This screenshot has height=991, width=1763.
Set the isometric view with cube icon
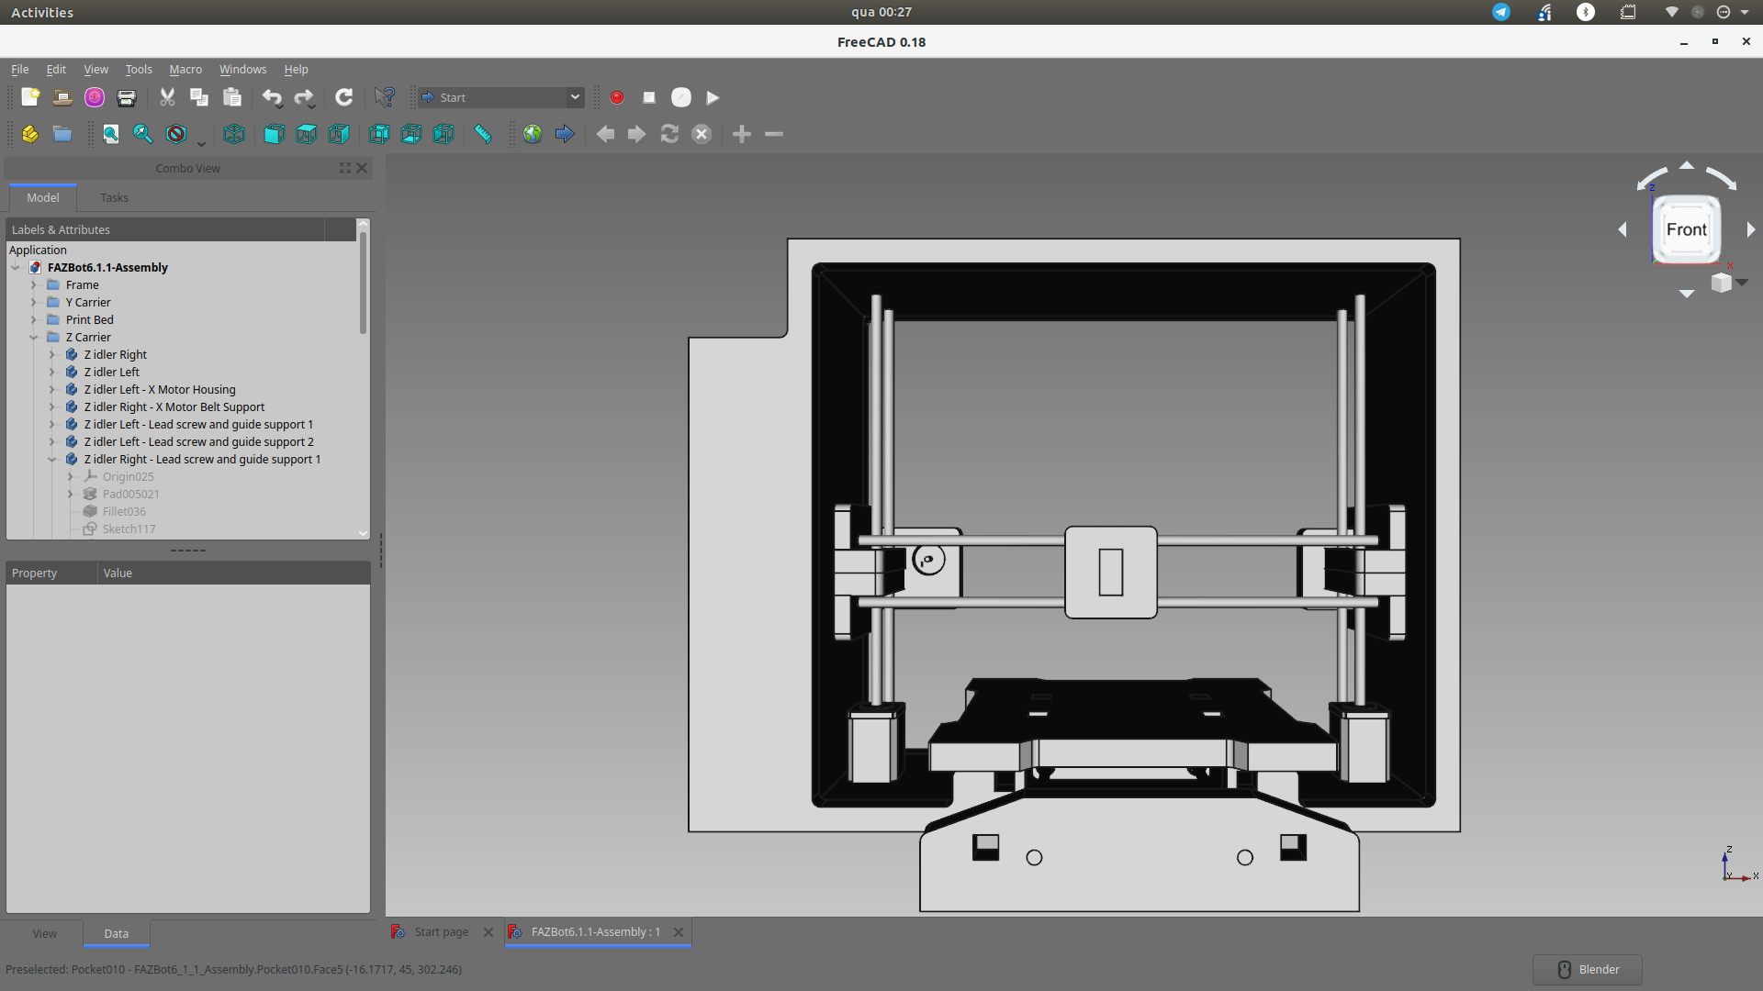tap(234, 134)
